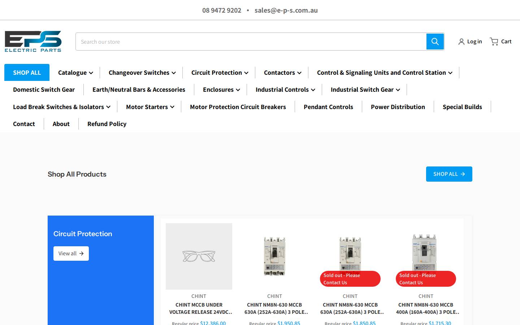Open the SHOP ALL navigation tab
The height and width of the screenshot is (325, 520).
point(27,73)
